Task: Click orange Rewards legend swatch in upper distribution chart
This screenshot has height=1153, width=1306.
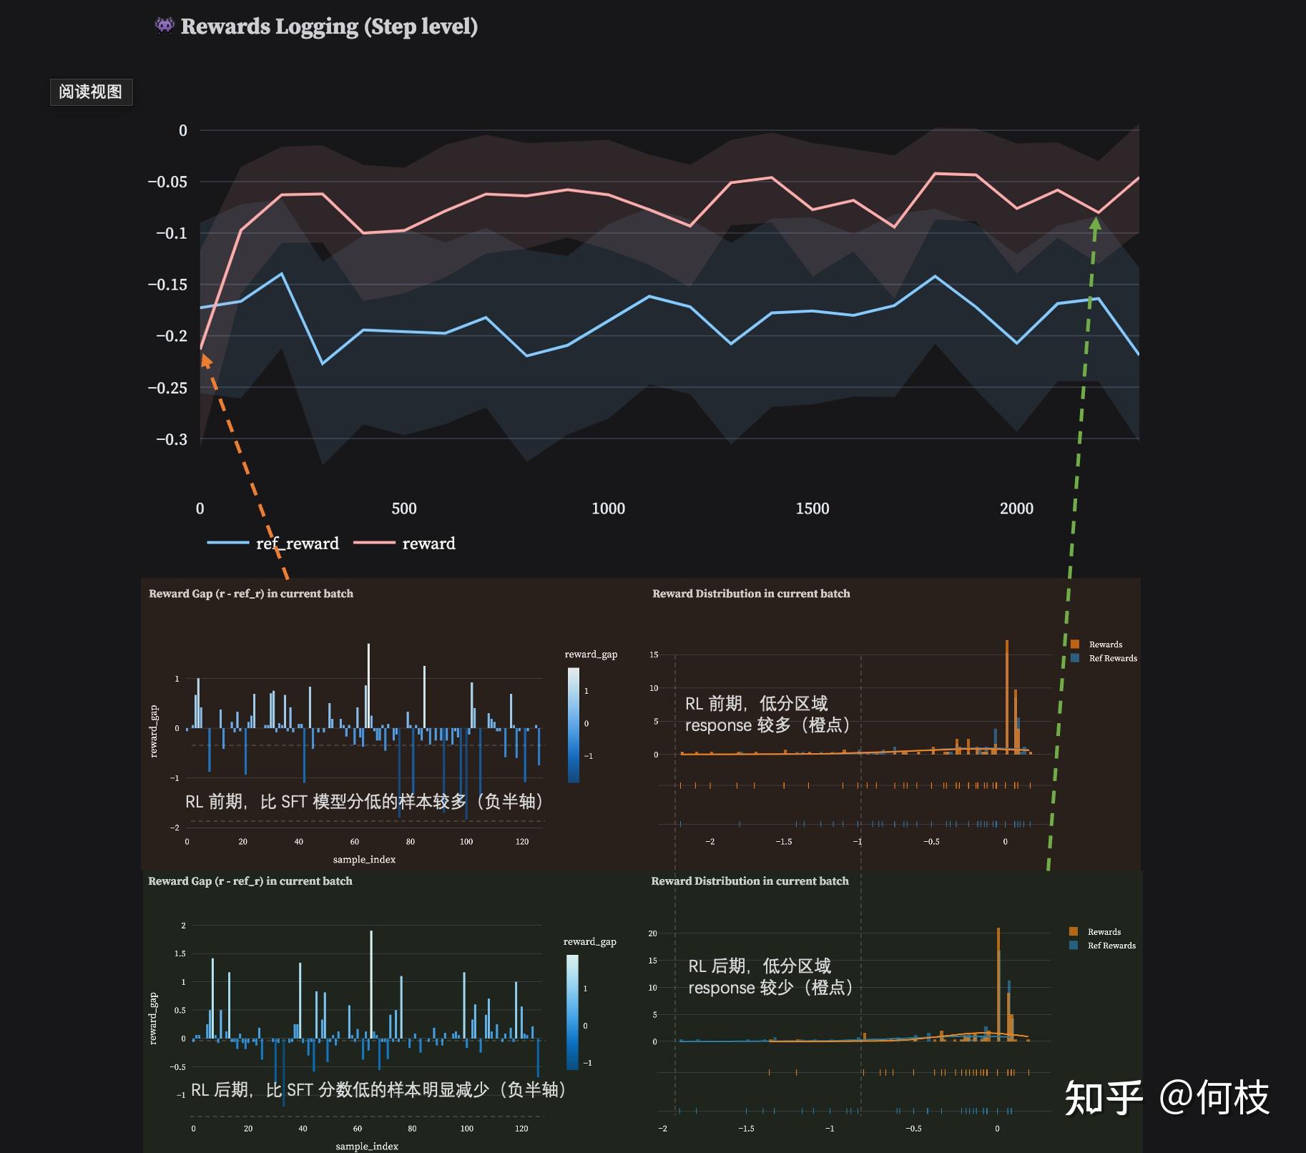Action: [1074, 644]
